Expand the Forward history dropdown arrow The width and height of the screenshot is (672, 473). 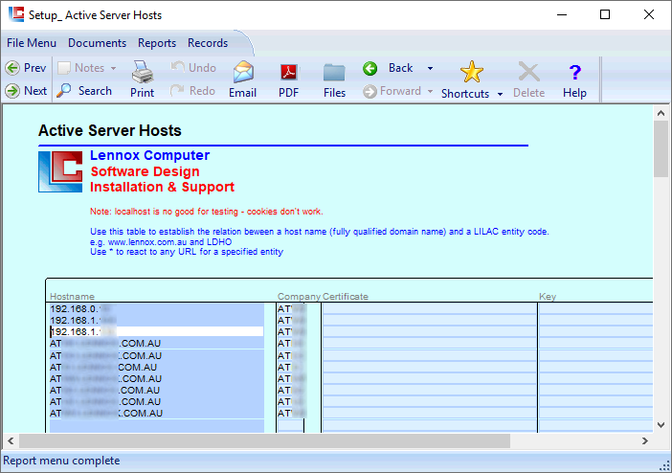click(x=430, y=91)
